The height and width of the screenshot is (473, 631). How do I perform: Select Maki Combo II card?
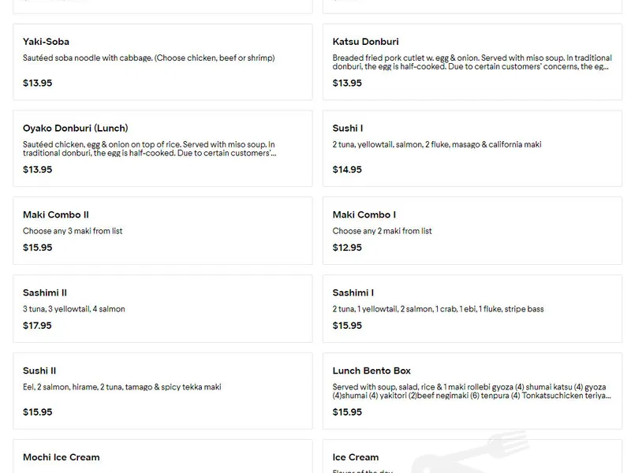[x=162, y=231]
